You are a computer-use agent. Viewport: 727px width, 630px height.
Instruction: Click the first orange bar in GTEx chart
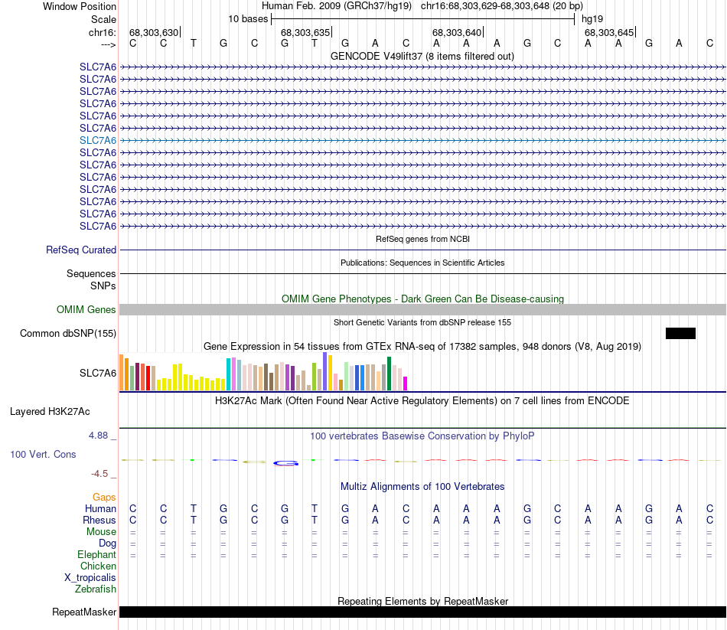pyautogui.click(x=122, y=373)
